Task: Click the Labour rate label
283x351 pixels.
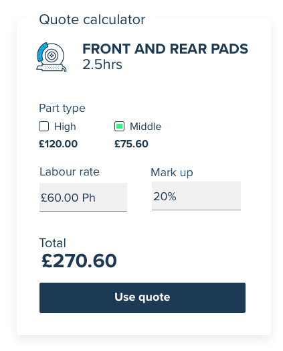Action: 70,172
